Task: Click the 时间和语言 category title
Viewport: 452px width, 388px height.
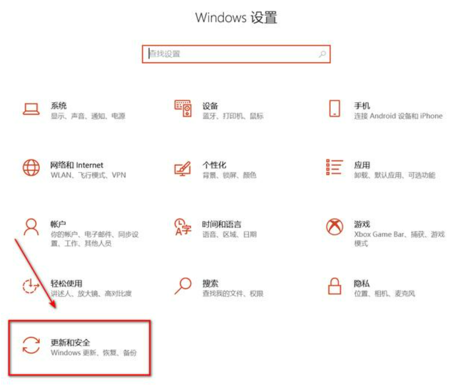Action: click(221, 224)
